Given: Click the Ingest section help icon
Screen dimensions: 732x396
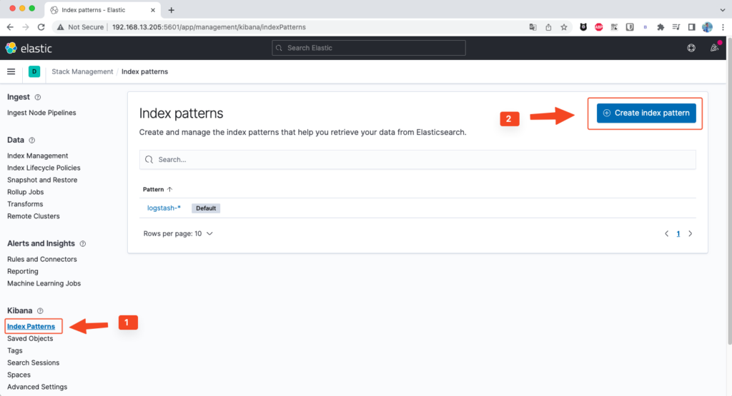Looking at the screenshot, I should [x=38, y=97].
